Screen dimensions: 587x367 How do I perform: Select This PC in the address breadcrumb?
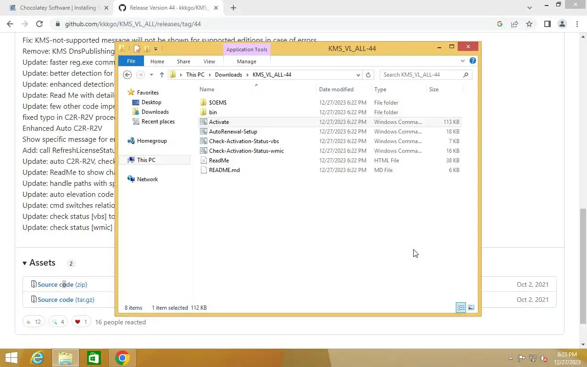195,75
